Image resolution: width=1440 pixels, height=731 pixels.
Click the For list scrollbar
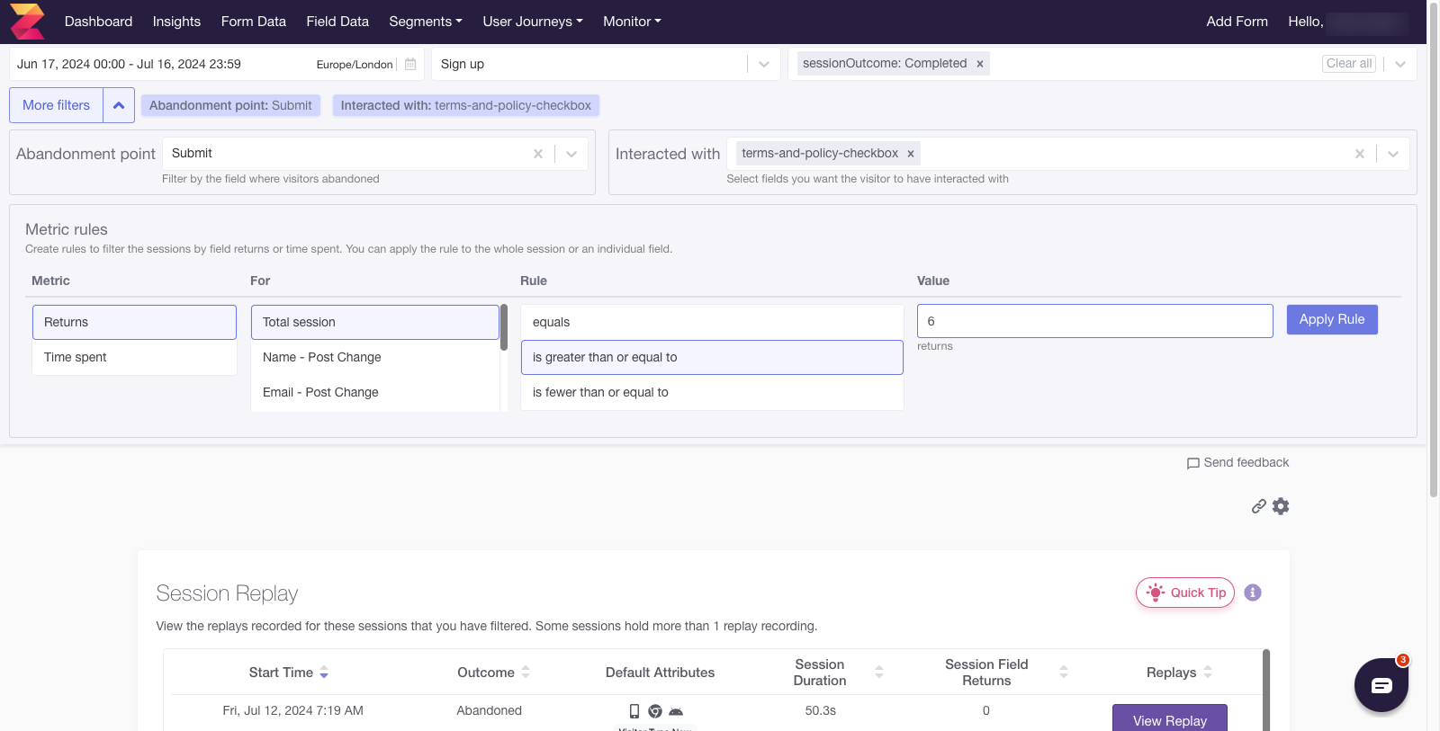(504, 327)
